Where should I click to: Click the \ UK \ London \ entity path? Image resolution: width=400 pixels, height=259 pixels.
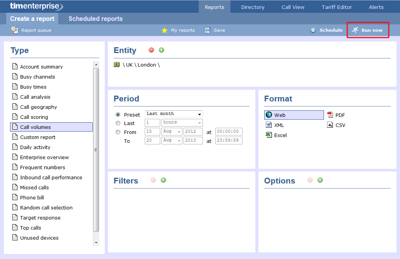[141, 65]
